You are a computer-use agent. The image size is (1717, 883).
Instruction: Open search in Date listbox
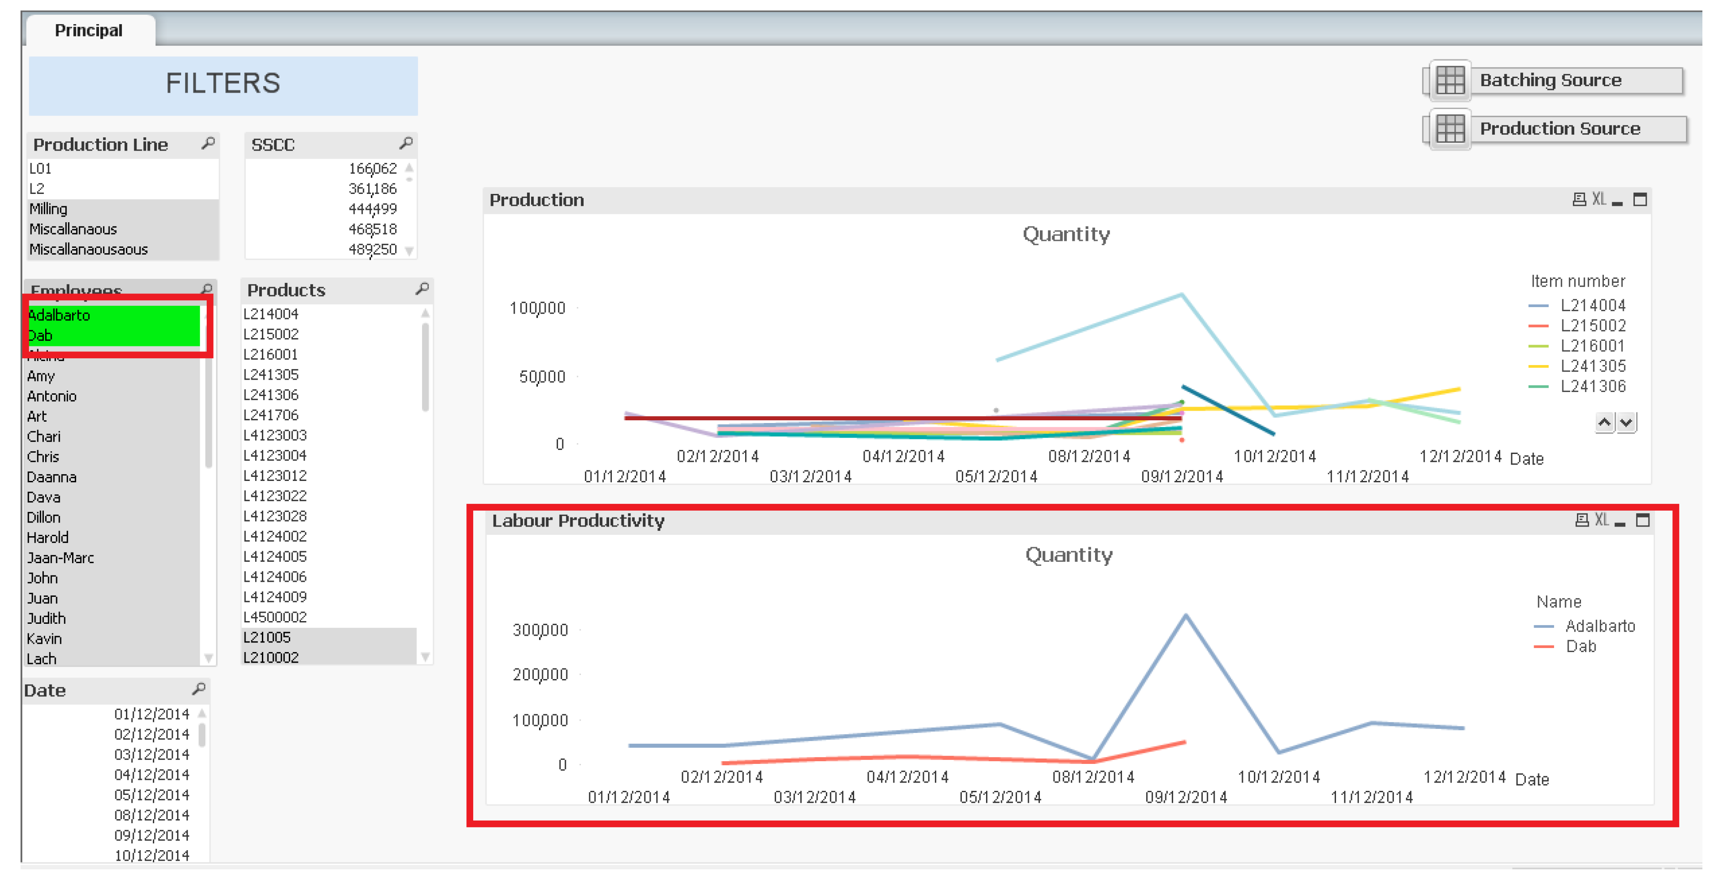click(x=198, y=689)
